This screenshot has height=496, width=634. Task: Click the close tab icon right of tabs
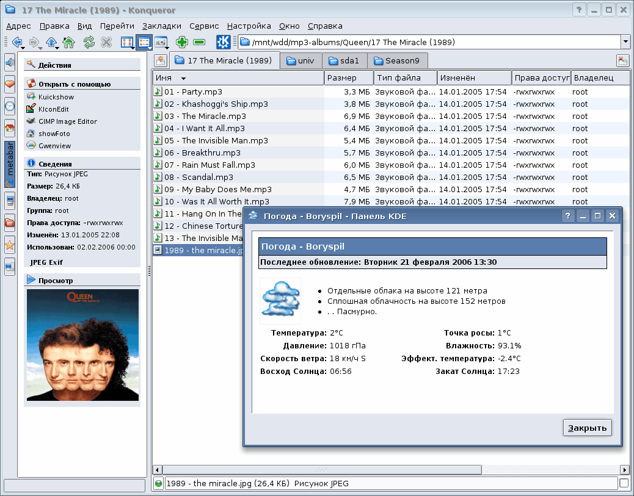(x=622, y=60)
